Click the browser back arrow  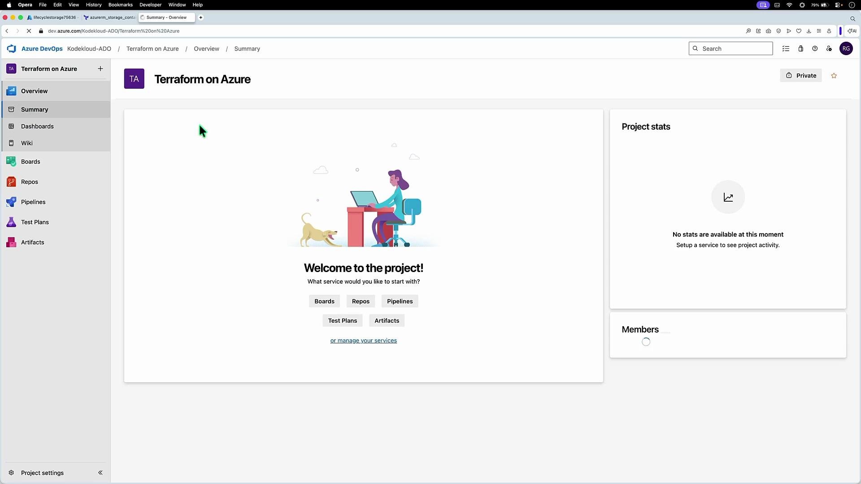(x=7, y=31)
